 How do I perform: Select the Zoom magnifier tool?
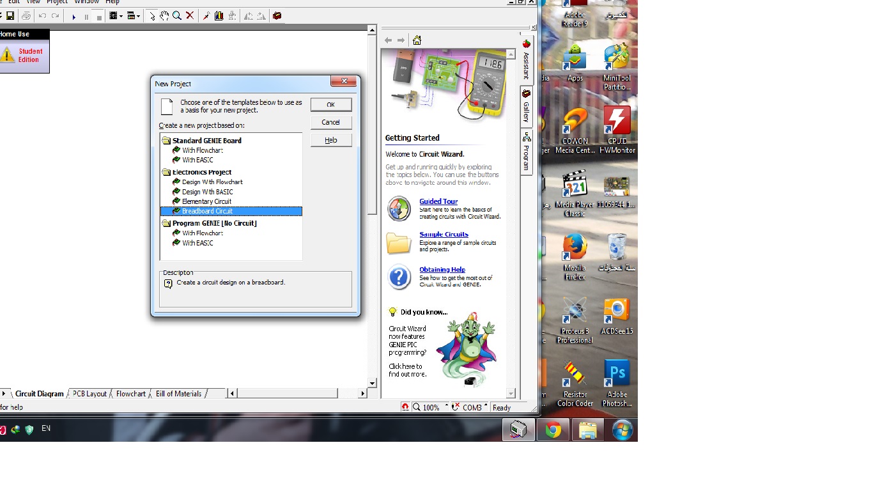point(177,16)
